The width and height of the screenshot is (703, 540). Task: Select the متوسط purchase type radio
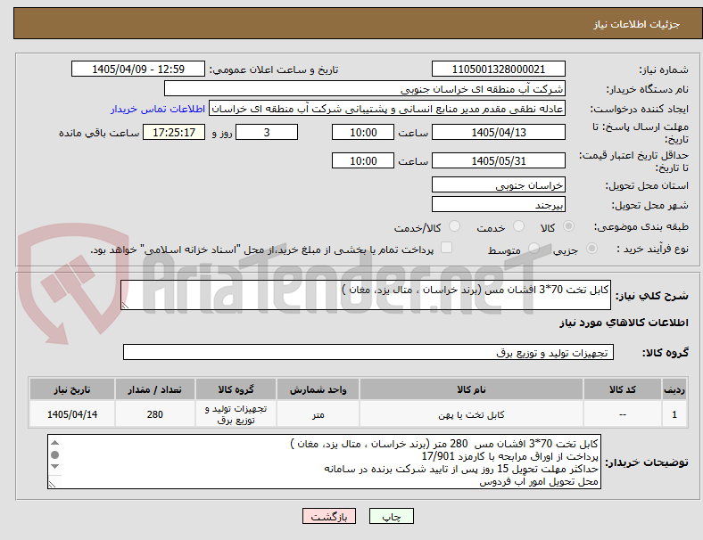(533, 249)
